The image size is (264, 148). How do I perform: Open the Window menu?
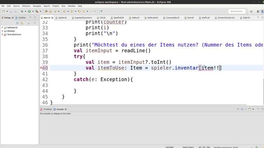tap(71, 6)
